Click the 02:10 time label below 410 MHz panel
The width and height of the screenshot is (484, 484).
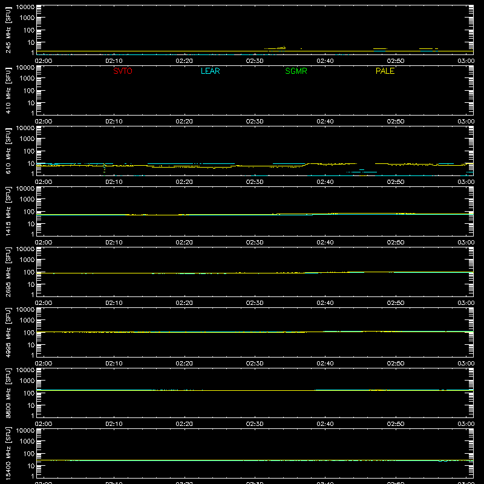(114, 122)
